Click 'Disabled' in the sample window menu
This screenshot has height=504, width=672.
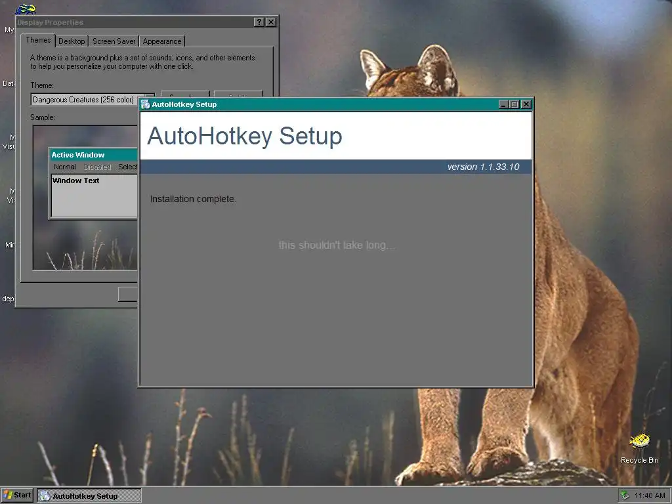point(97,167)
